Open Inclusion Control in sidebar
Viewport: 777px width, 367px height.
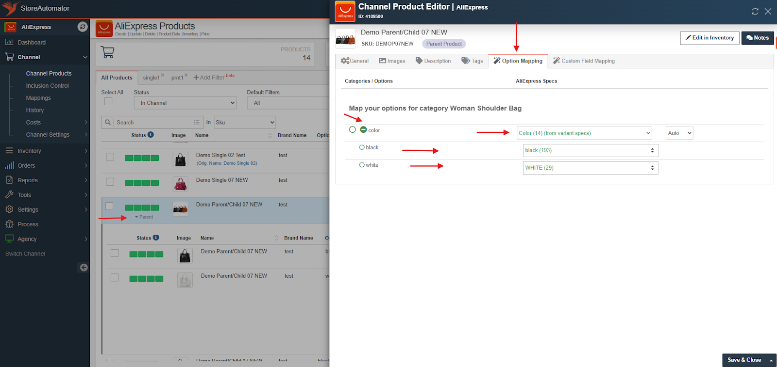[x=48, y=86]
